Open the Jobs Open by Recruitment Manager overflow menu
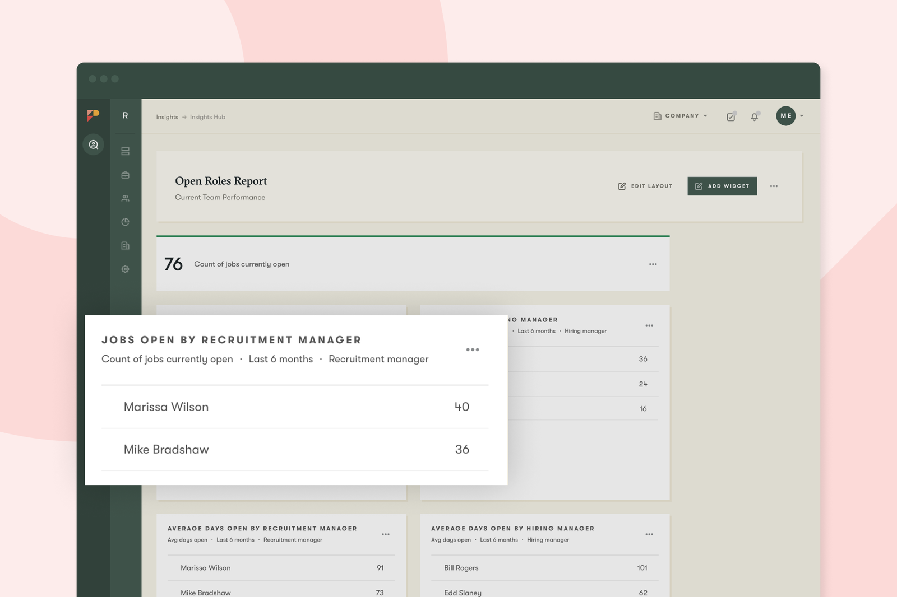Screen dimensions: 897x597 click(x=473, y=349)
